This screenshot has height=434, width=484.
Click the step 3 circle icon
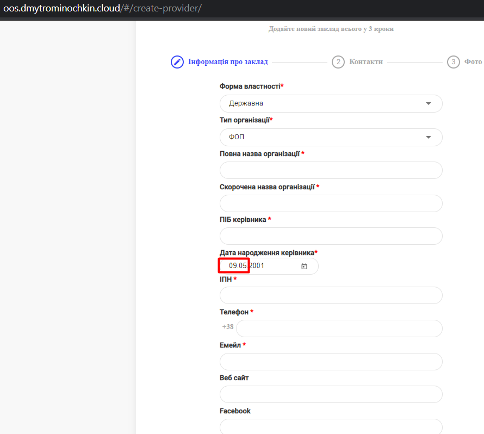454,62
